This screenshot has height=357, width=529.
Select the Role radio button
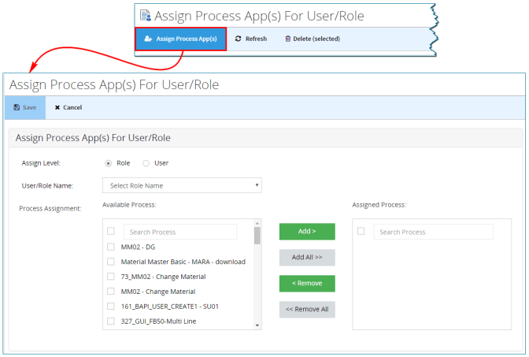(x=109, y=163)
